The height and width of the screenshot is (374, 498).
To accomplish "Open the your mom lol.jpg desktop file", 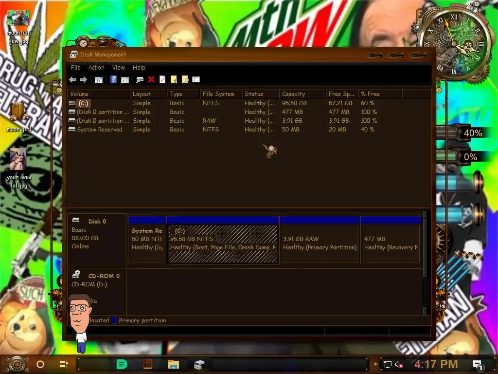I will [19, 168].
